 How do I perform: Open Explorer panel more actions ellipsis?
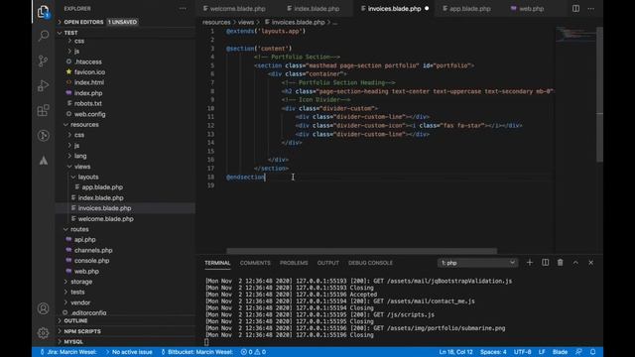coord(183,9)
